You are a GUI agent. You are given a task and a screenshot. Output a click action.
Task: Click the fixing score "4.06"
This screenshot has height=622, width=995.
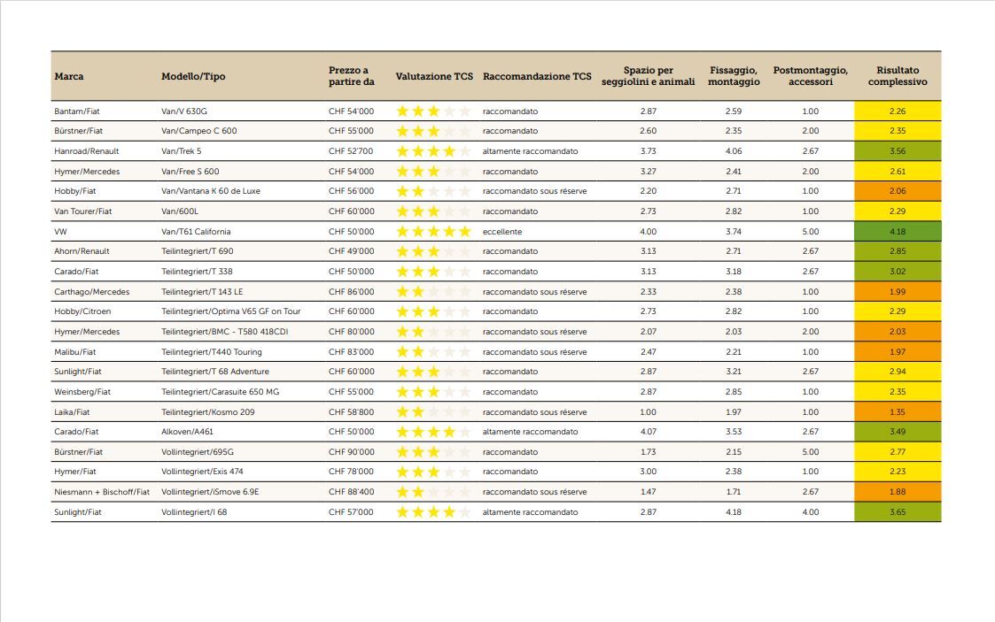tap(734, 151)
